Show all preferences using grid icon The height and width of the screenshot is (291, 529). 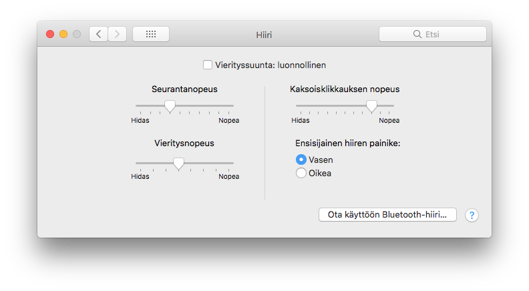point(150,34)
